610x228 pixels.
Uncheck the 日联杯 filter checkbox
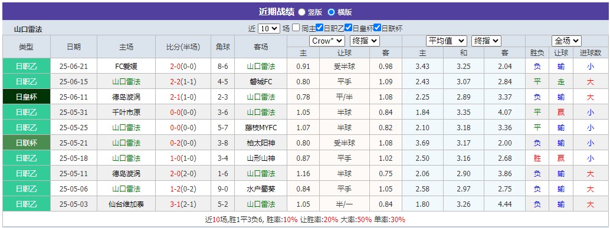point(377,28)
